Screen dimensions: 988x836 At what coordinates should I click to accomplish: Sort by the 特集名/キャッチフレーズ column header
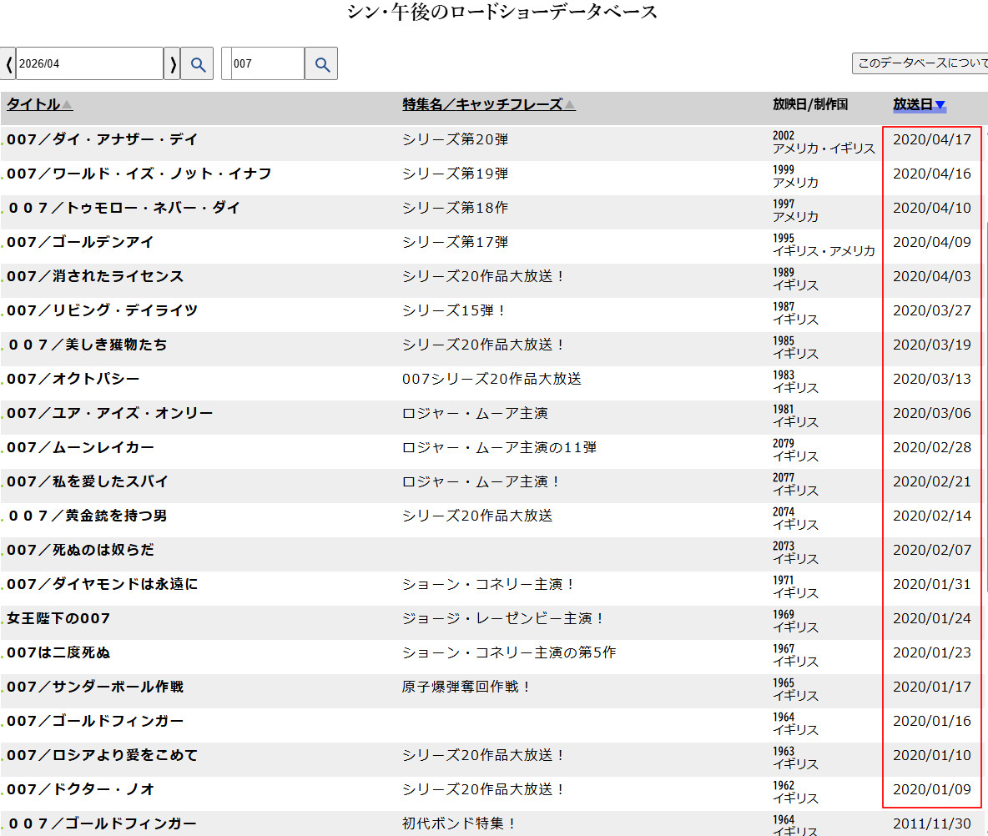482,104
